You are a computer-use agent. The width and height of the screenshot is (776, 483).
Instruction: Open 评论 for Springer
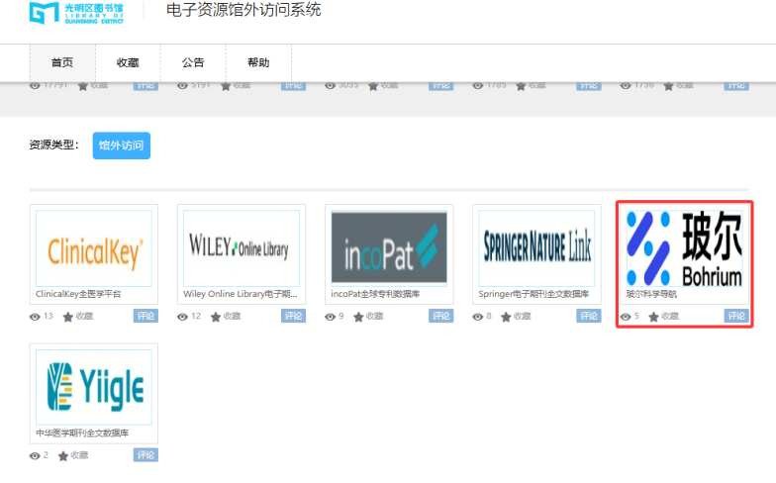[x=588, y=316]
